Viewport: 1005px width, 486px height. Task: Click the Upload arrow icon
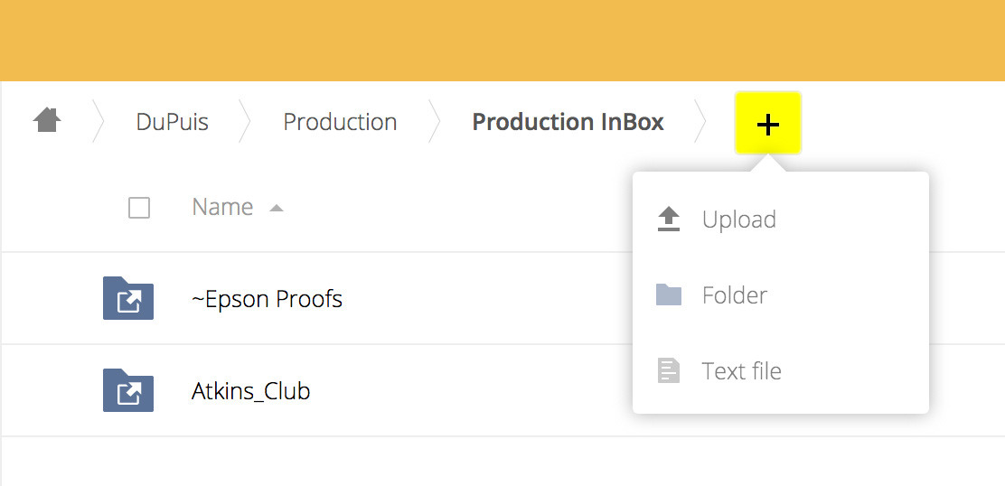tap(668, 220)
